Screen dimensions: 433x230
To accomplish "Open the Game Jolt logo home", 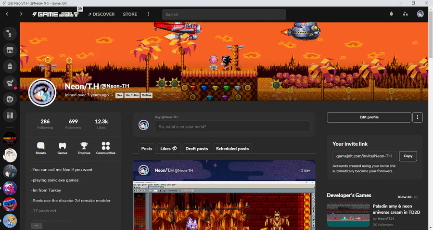I will pyautogui.click(x=55, y=14).
